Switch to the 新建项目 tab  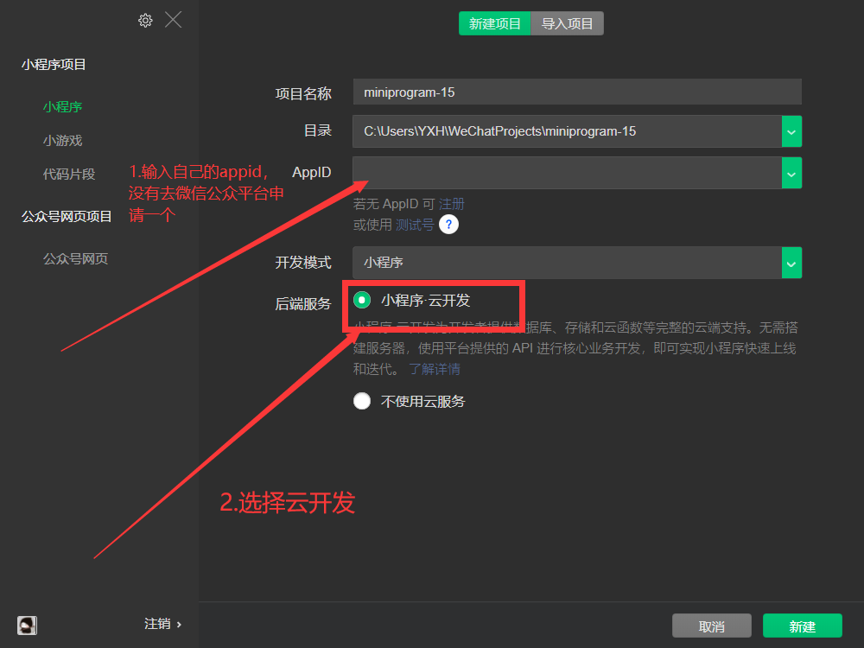coord(494,23)
